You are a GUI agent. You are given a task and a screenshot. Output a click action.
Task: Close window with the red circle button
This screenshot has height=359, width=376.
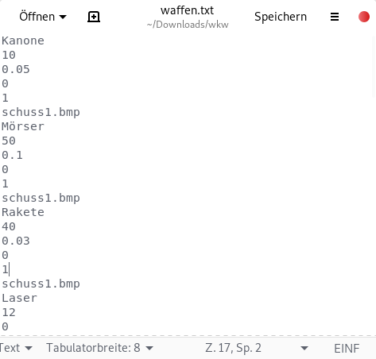(364, 17)
